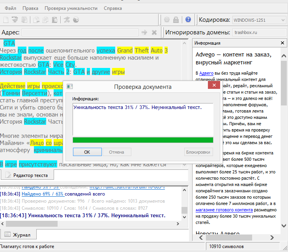Click the log vertical scrollbar down arrow
The height and width of the screenshot is (252, 288).
[185, 217]
